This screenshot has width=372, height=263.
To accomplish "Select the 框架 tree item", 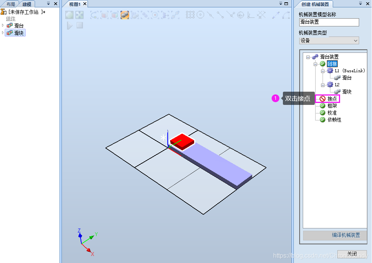I will 332,106.
